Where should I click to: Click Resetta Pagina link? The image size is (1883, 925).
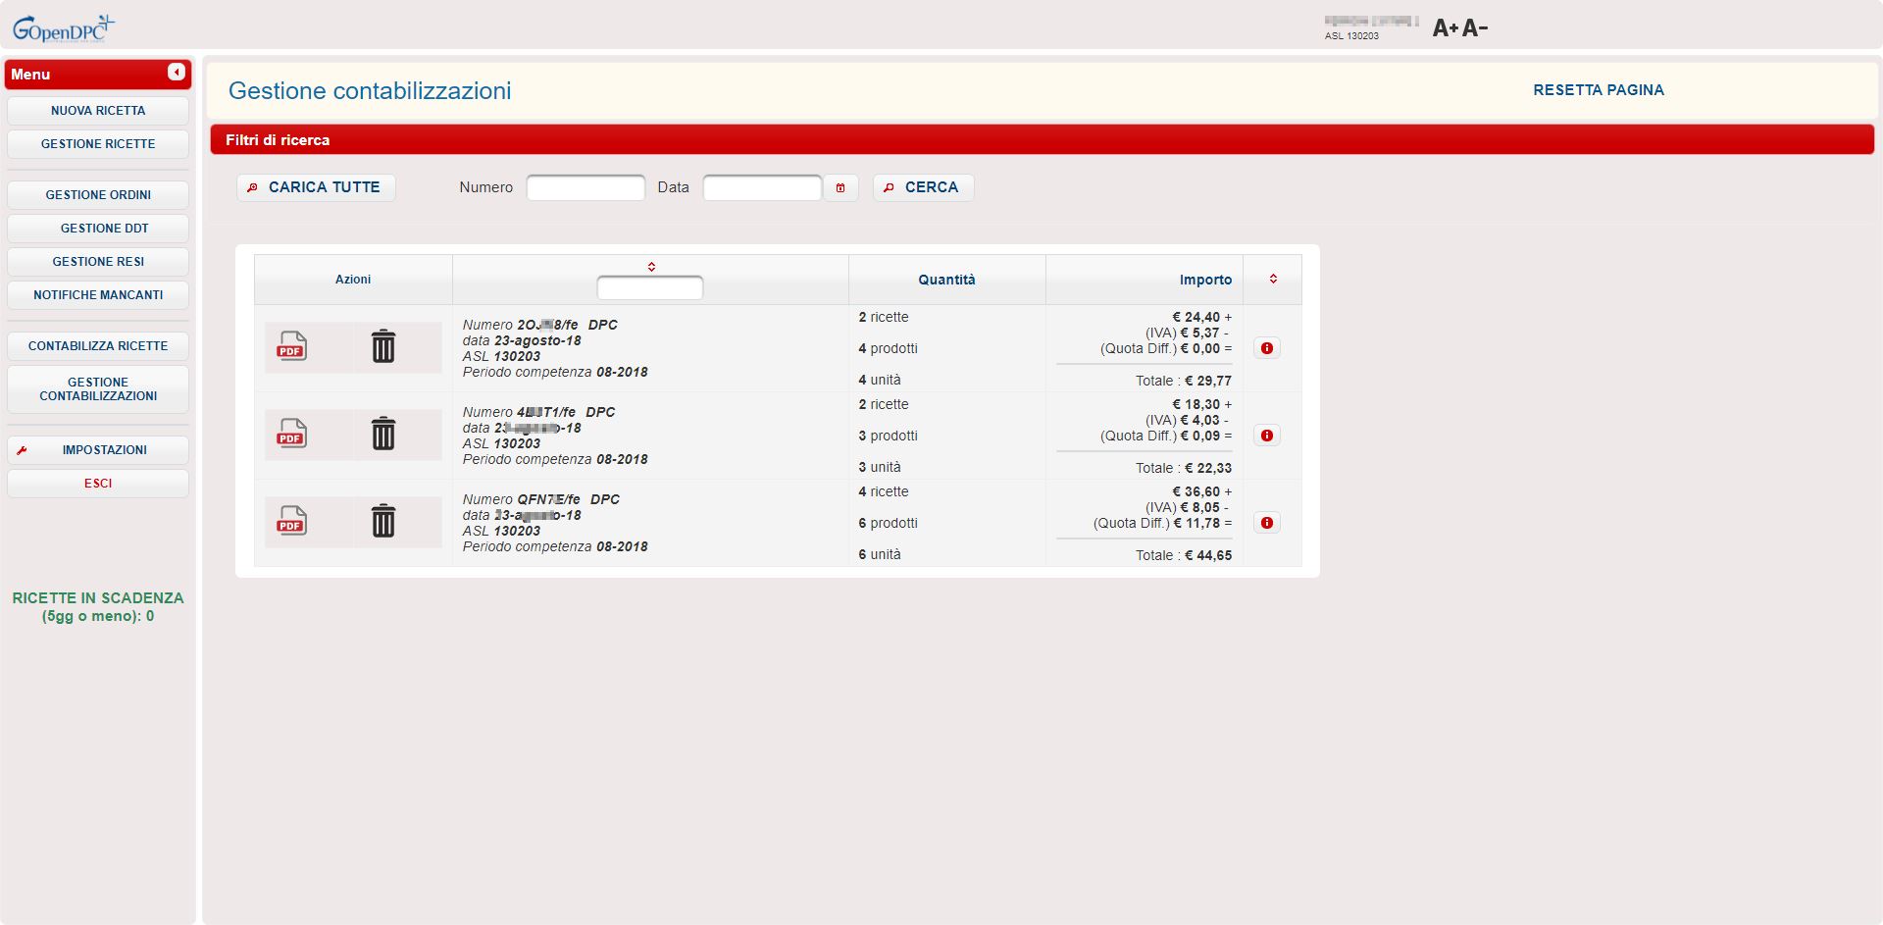coord(1598,90)
